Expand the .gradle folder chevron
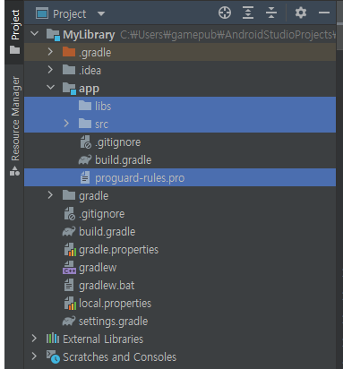 tap(50, 52)
